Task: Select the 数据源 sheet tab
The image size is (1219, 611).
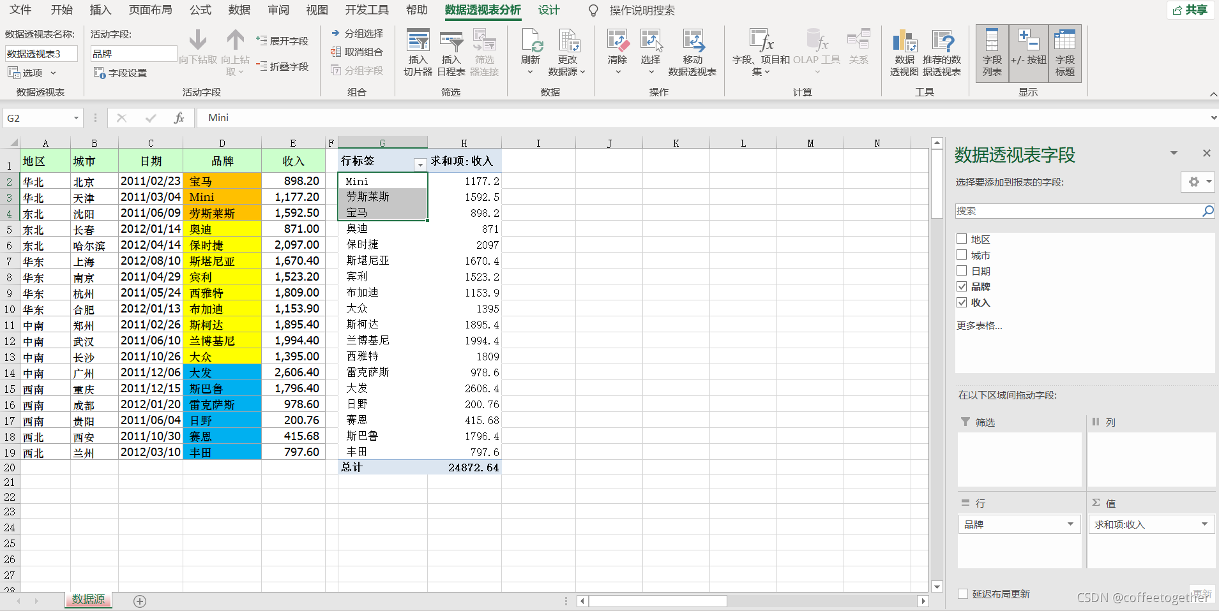Action: coord(88,600)
